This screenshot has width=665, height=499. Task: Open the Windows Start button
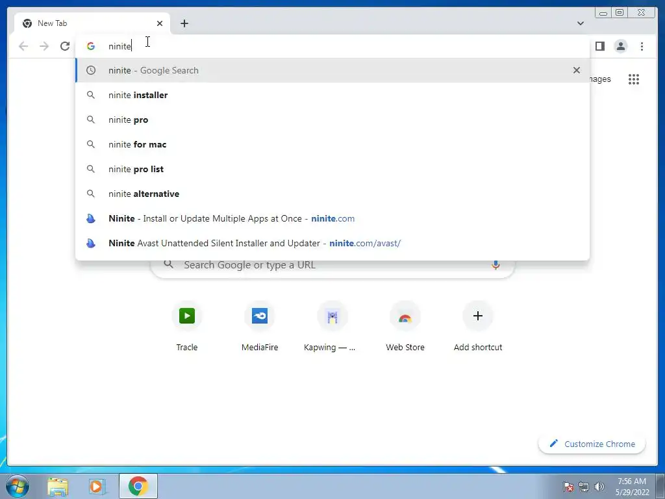pos(18,486)
